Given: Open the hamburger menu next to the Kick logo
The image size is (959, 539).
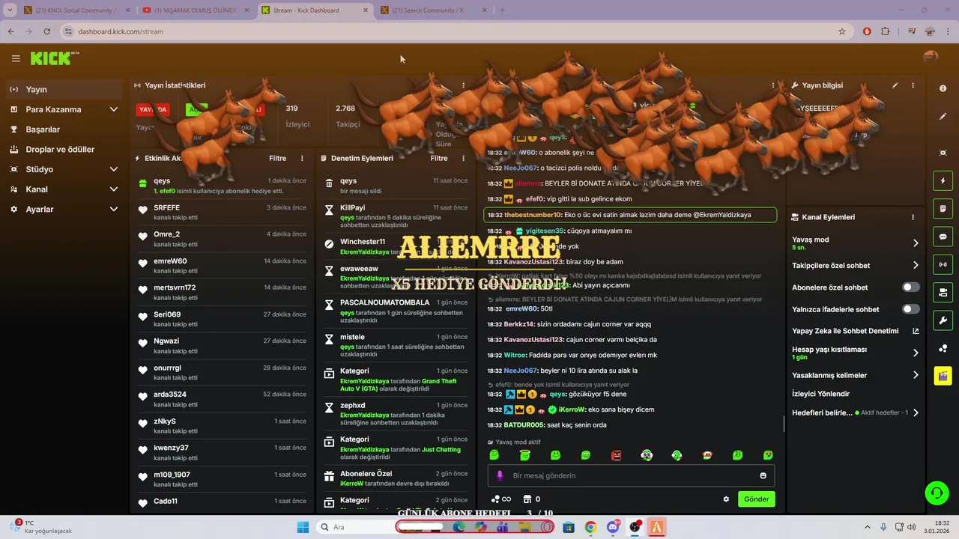Looking at the screenshot, I should (x=16, y=58).
